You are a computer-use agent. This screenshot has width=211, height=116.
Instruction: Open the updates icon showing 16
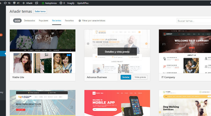[5, 3]
